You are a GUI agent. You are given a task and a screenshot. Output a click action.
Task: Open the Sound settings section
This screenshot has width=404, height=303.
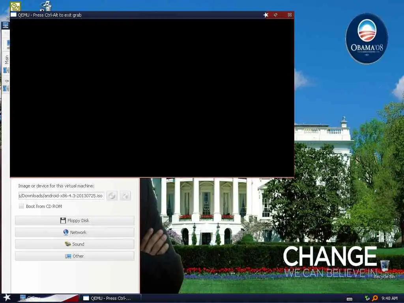pyautogui.click(x=75, y=244)
